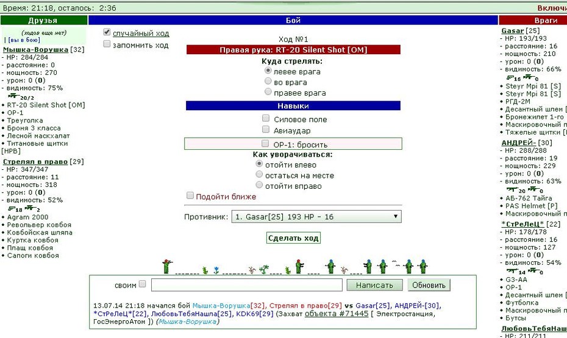Click the rifle icon under Стрелял в право

(30, 208)
